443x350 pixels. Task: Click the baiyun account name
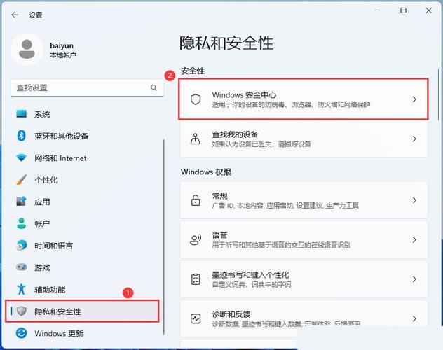point(62,45)
